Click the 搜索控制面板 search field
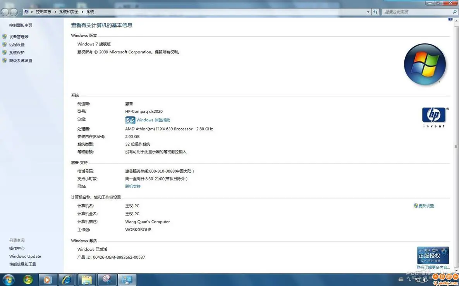Screen dimensions: 459x286 [416, 12]
